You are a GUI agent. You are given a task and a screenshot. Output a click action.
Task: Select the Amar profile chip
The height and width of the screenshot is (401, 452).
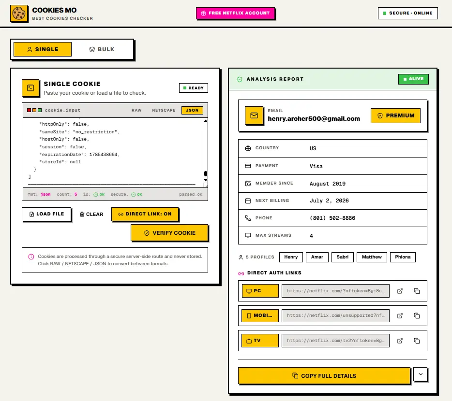(317, 257)
